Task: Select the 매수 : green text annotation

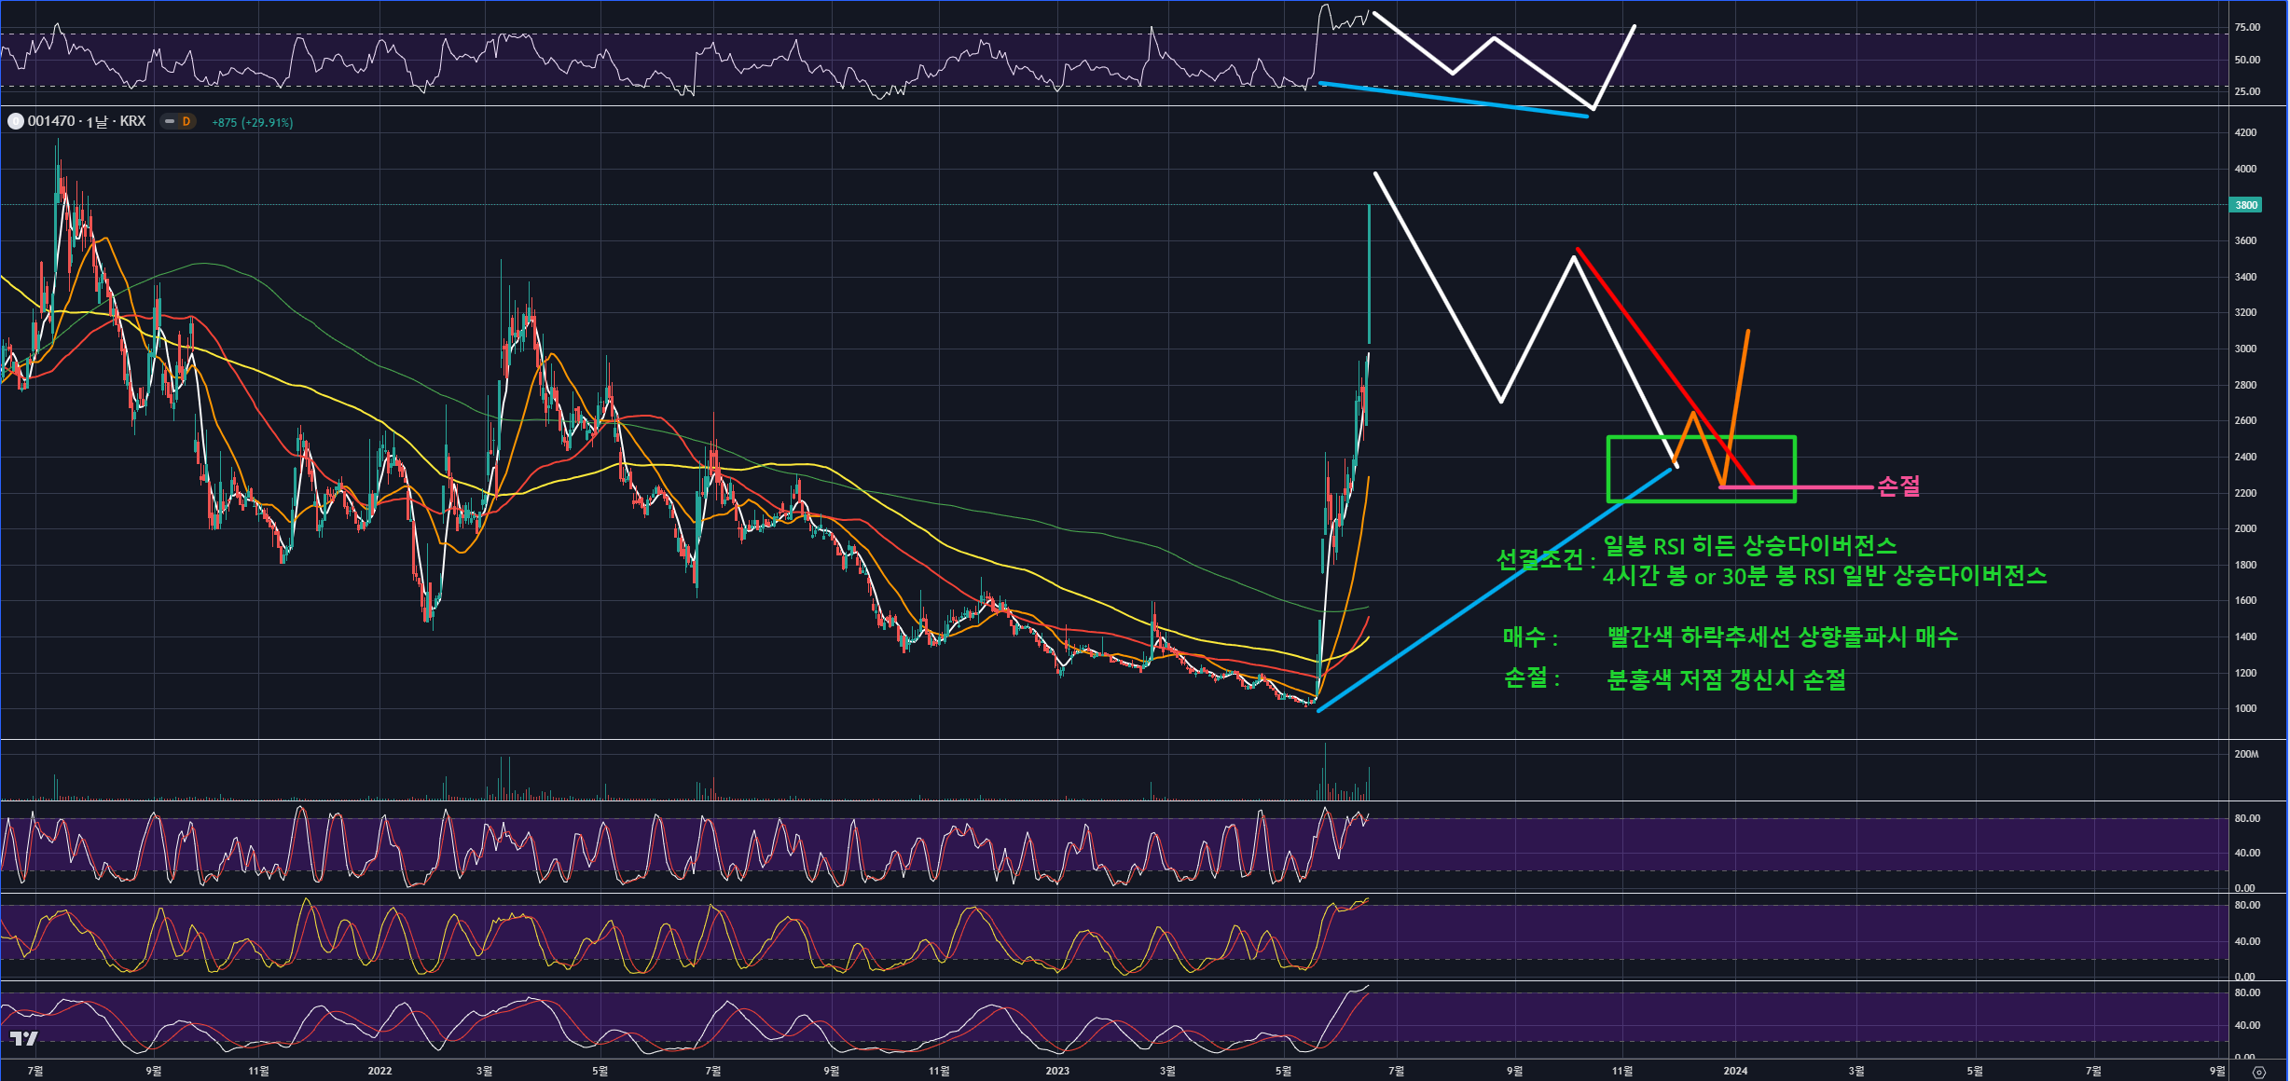Action: [1529, 637]
